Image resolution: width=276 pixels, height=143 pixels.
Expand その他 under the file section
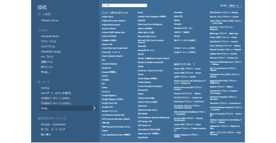point(45,72)
